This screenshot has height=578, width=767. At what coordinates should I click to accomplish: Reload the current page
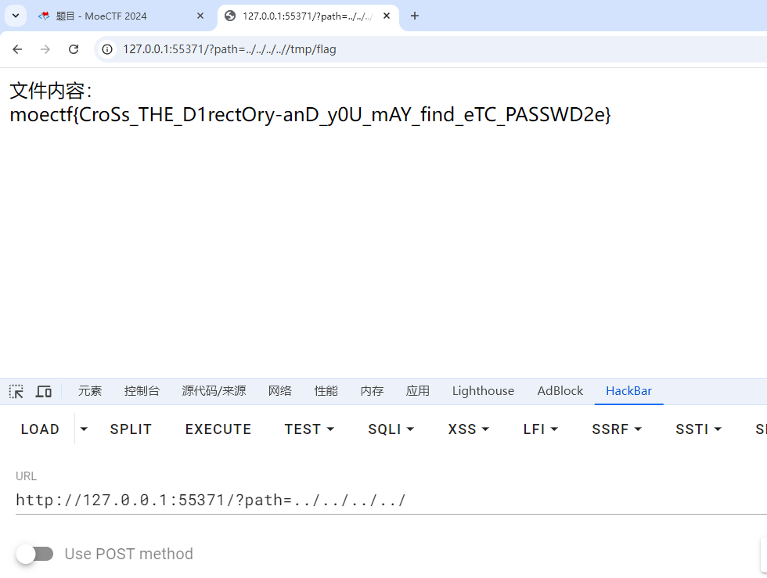click(x=74, y=49)
